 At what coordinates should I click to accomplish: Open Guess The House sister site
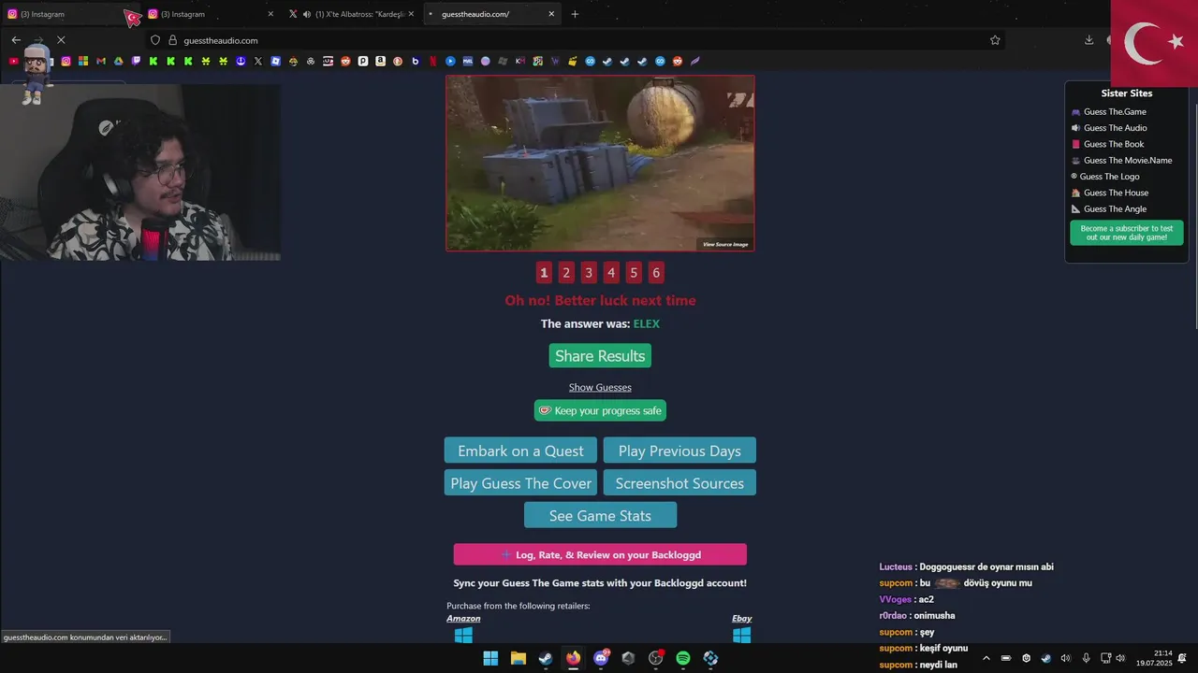[1116, 193]
